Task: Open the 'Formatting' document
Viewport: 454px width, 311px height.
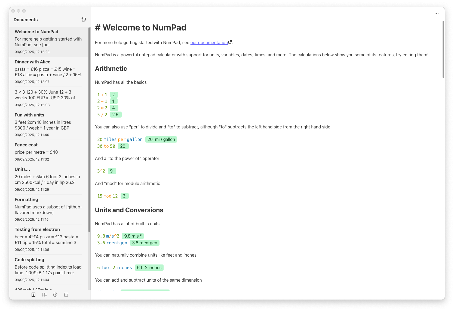Action: (48, 210)
